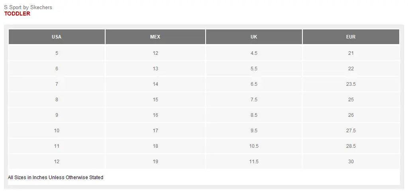Click the EUR 23.5 cell
This screenshot has width=408, height=195.
[351, 84]
